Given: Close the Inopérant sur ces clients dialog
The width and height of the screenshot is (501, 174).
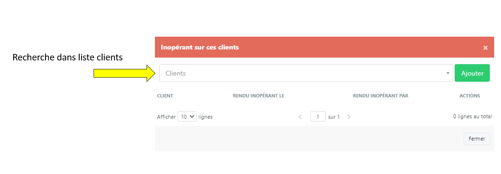Looking at the screenshot, I should pos(485,48).
